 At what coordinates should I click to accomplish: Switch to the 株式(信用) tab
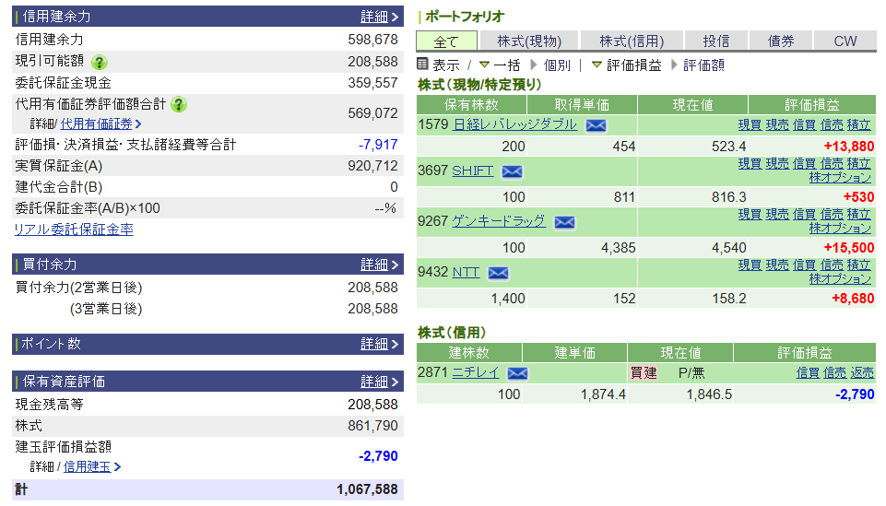click(x=632, y=41)
